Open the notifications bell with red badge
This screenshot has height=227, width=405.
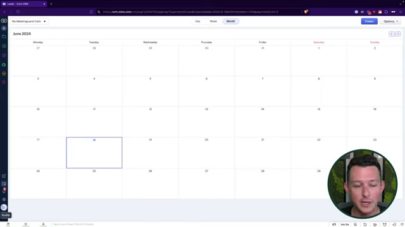click(x=4, y=191)
